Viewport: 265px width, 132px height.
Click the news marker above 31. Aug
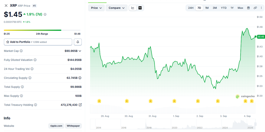(x=151, y=101)
